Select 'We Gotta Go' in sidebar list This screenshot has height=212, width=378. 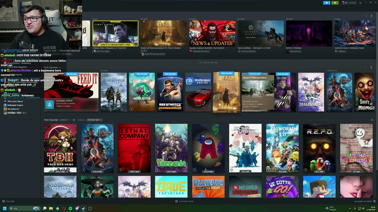[x=13, y=109]
